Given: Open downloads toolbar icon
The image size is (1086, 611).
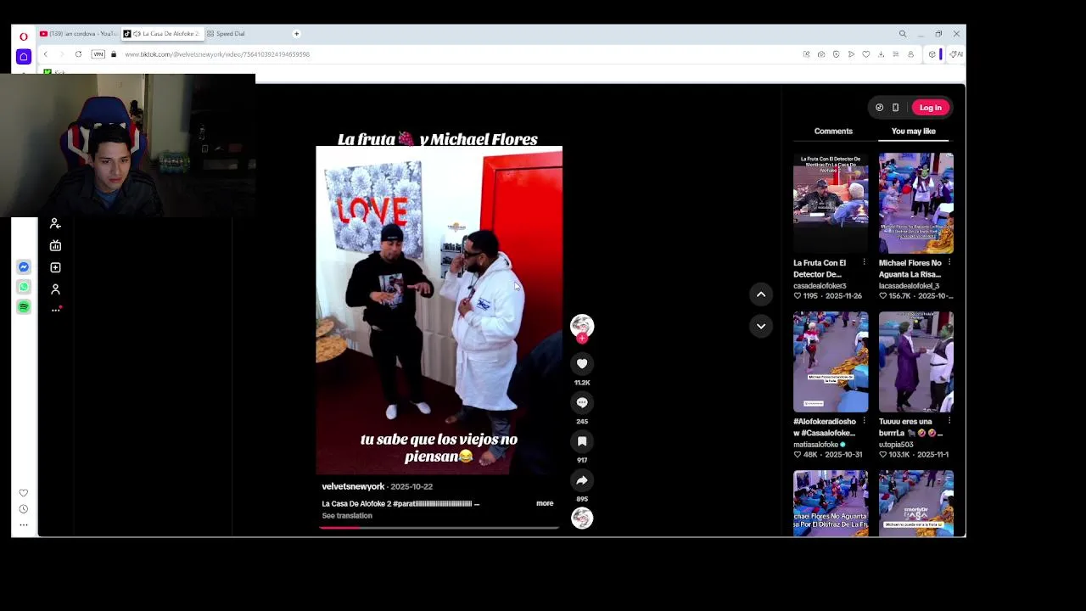Looking at the screenshot, I should (x=881, y=54).
